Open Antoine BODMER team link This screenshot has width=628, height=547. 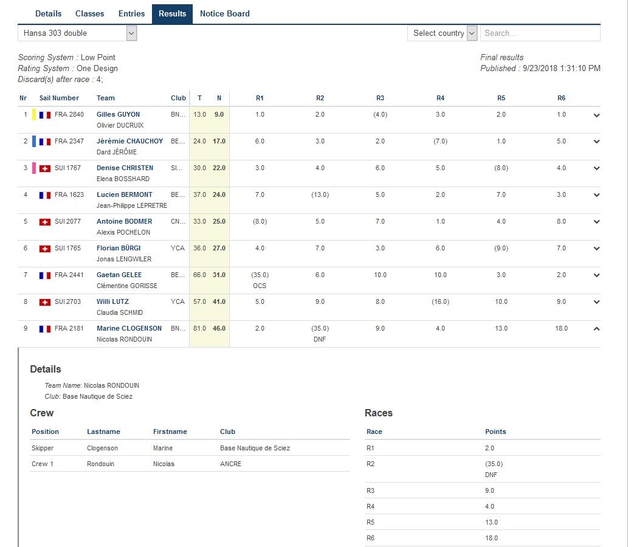click(x=124, y=221)
